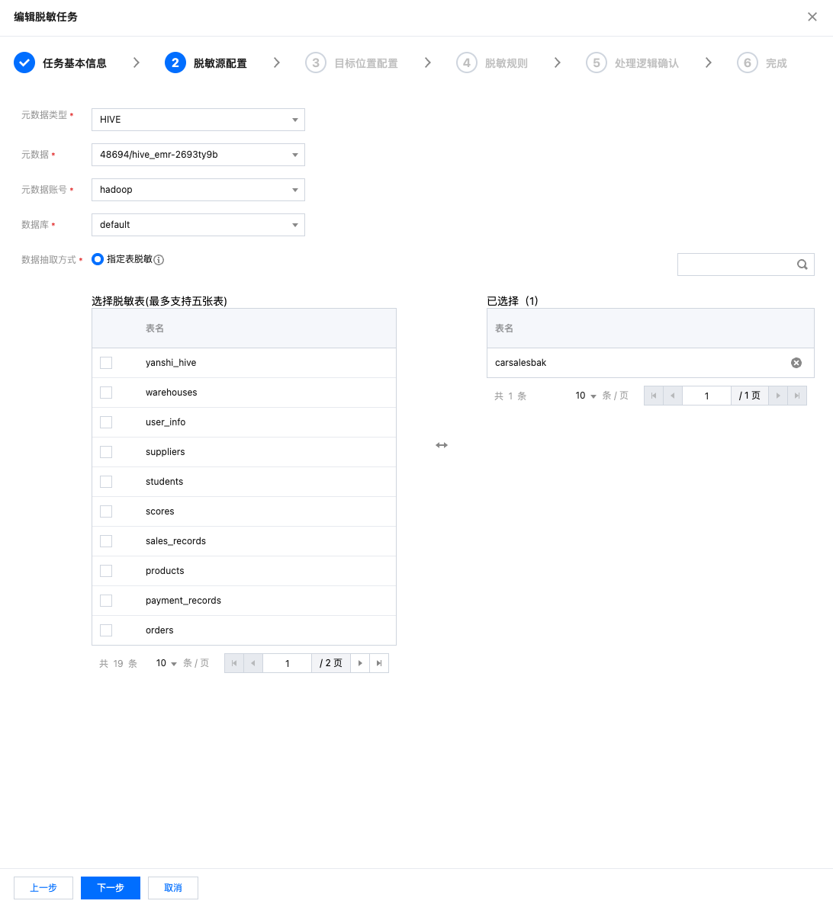Close the 编辑脱敏任务 dialog
The image size is (833, 904).
click(812, 17)
